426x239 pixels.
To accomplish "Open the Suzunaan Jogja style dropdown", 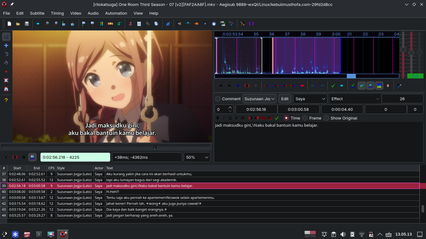I will point(259,99).
